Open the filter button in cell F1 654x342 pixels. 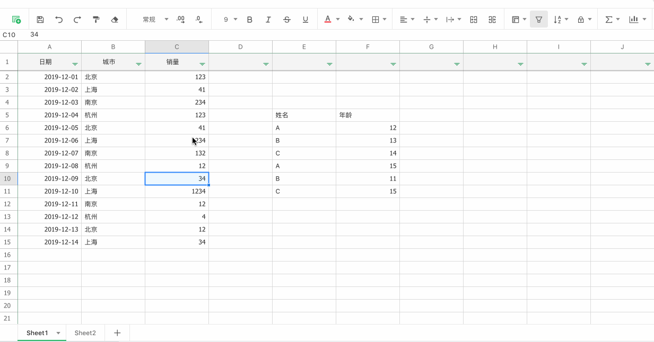coord(393,64)
